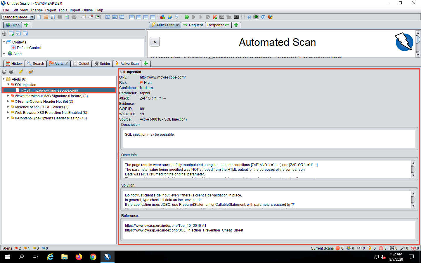
Task: Click the lightbulb icon in the toolbar
Action: coord(177,17)
